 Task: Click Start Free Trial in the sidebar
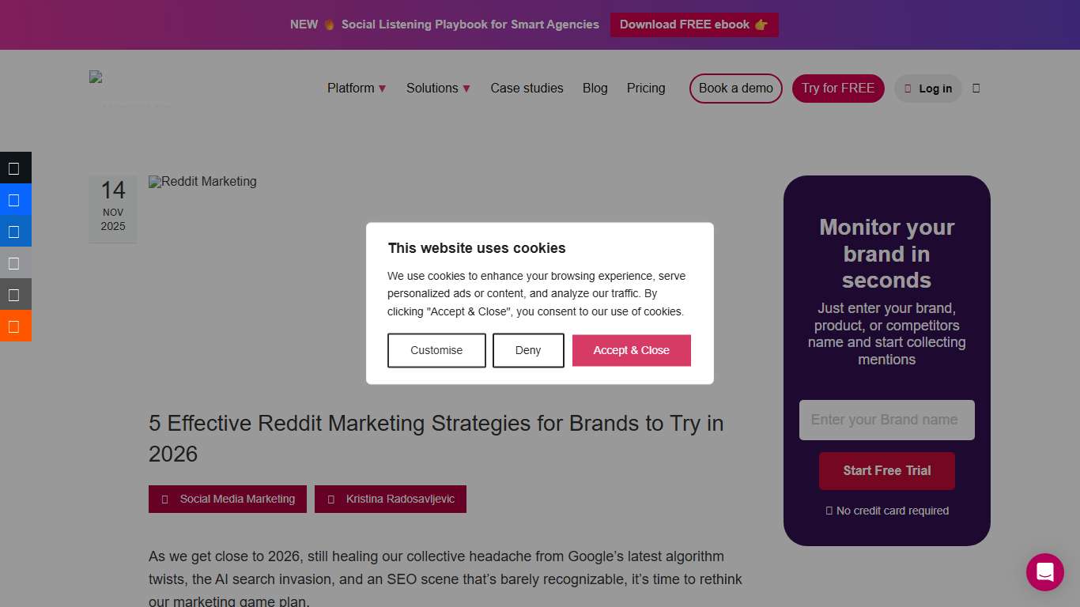886,470
